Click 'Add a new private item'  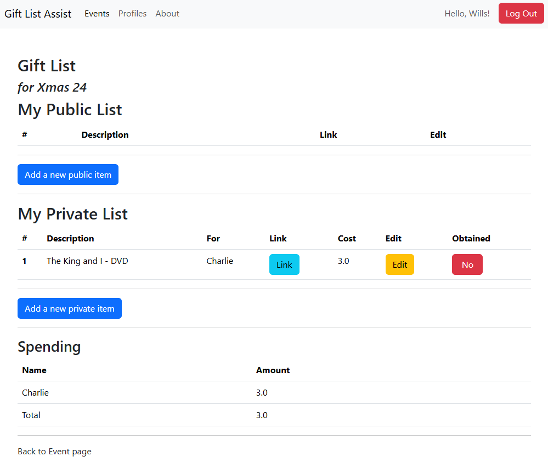[x=70, y=308]
